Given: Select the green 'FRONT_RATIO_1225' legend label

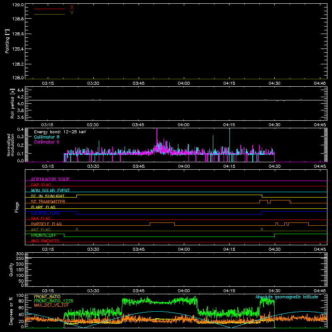Looking at the screenshot, I should (x=54, y=301).
